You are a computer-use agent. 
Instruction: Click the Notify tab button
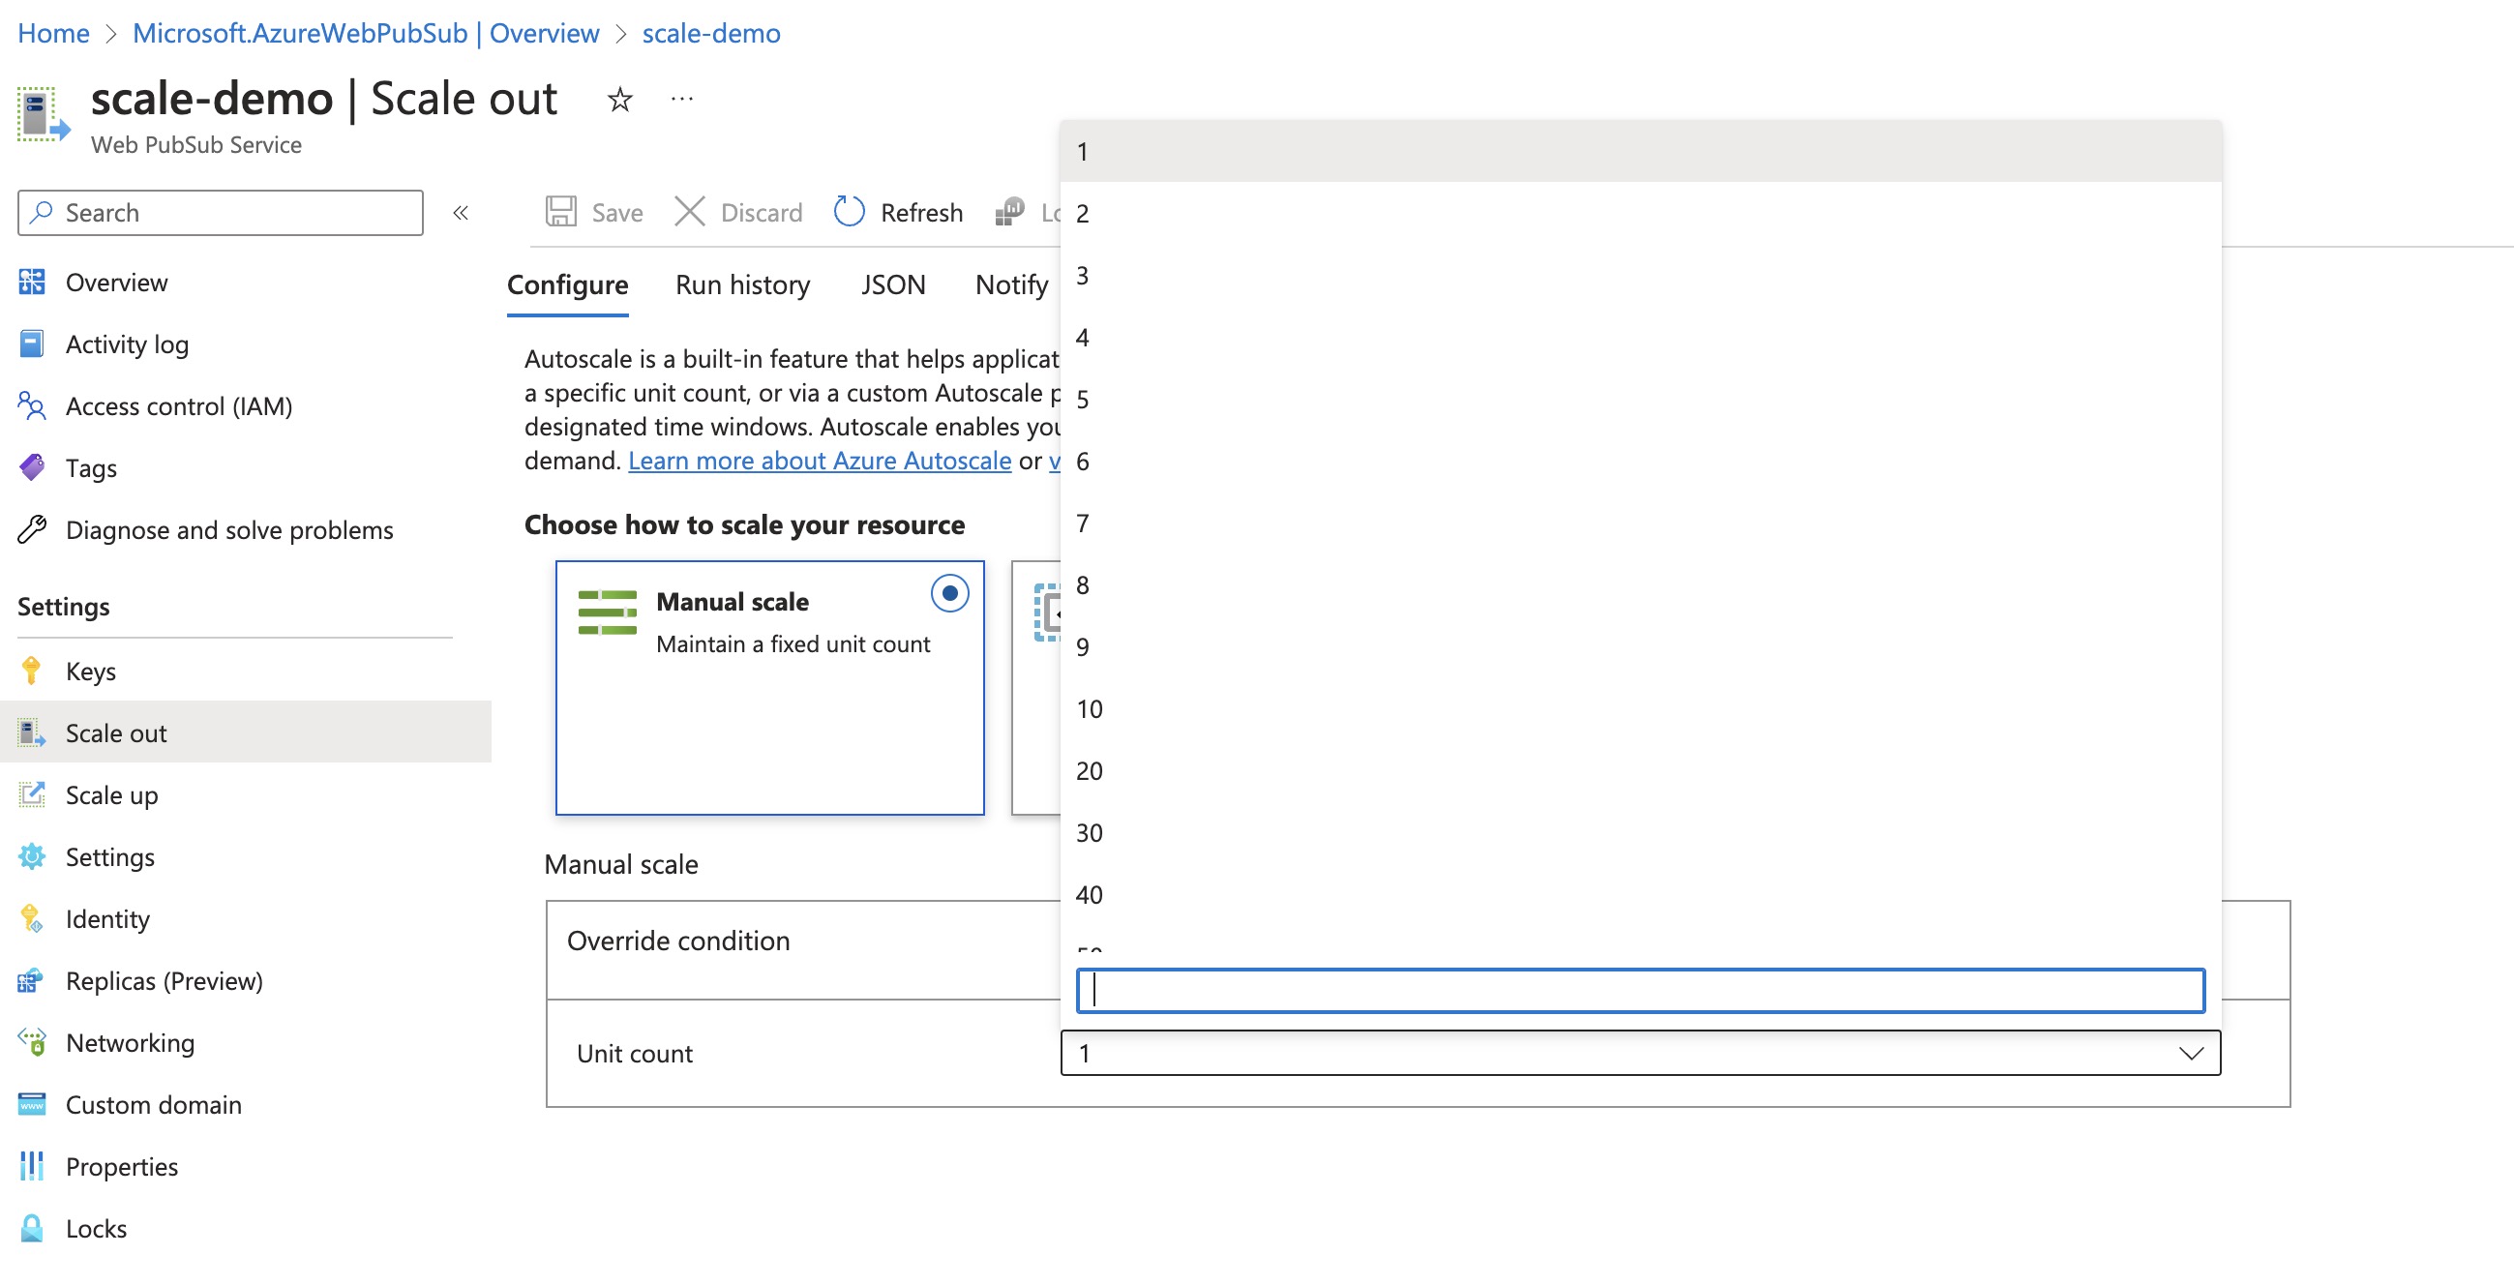pyautogui.click(x=1009, y=282)
